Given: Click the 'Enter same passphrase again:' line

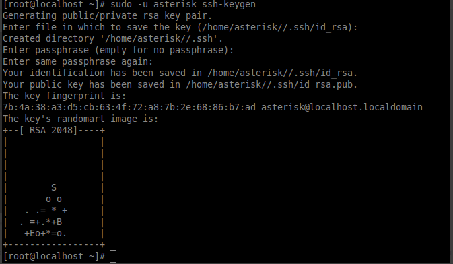Looking at the screenshot, I should 77,61.
